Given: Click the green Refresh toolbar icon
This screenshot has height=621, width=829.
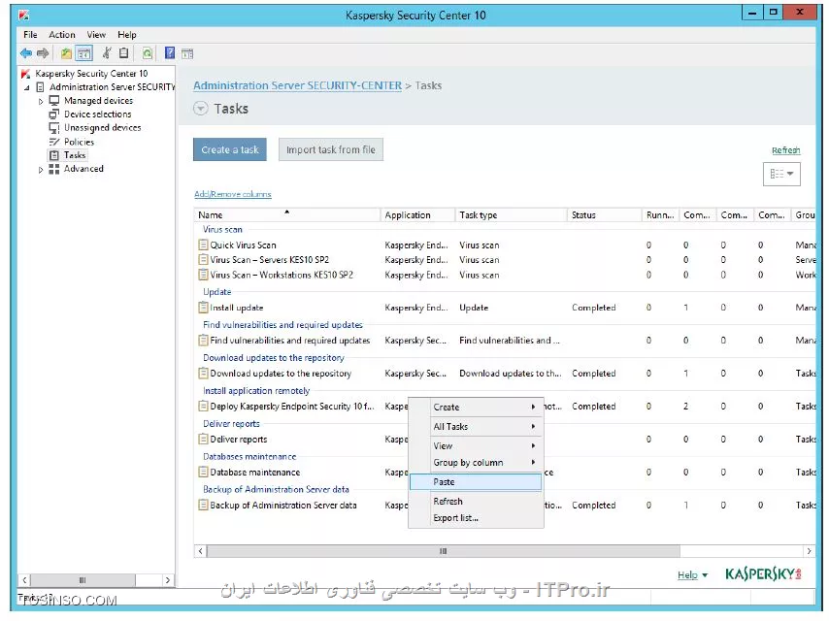Looking at the screenshot, I should 147,52.
